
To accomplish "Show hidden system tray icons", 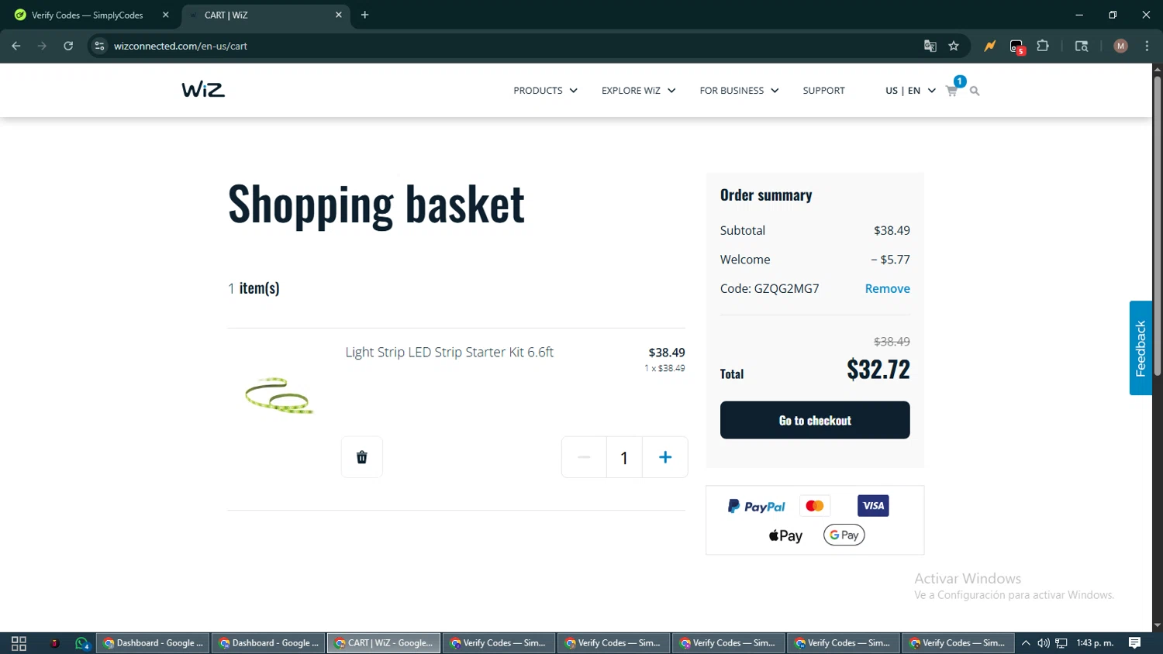I will [x=1026, y=643].
